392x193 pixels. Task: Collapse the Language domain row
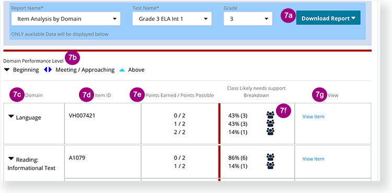point(11,117)
